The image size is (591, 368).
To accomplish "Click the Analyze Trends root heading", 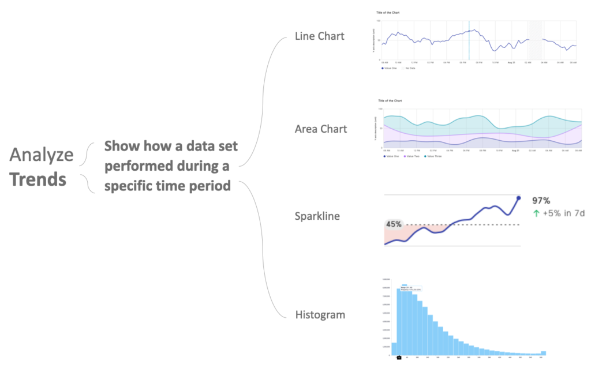I will pos(42,167).
